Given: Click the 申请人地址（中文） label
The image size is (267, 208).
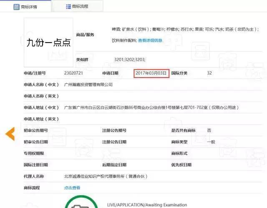Looking at the screenshot, I should 41,108.
